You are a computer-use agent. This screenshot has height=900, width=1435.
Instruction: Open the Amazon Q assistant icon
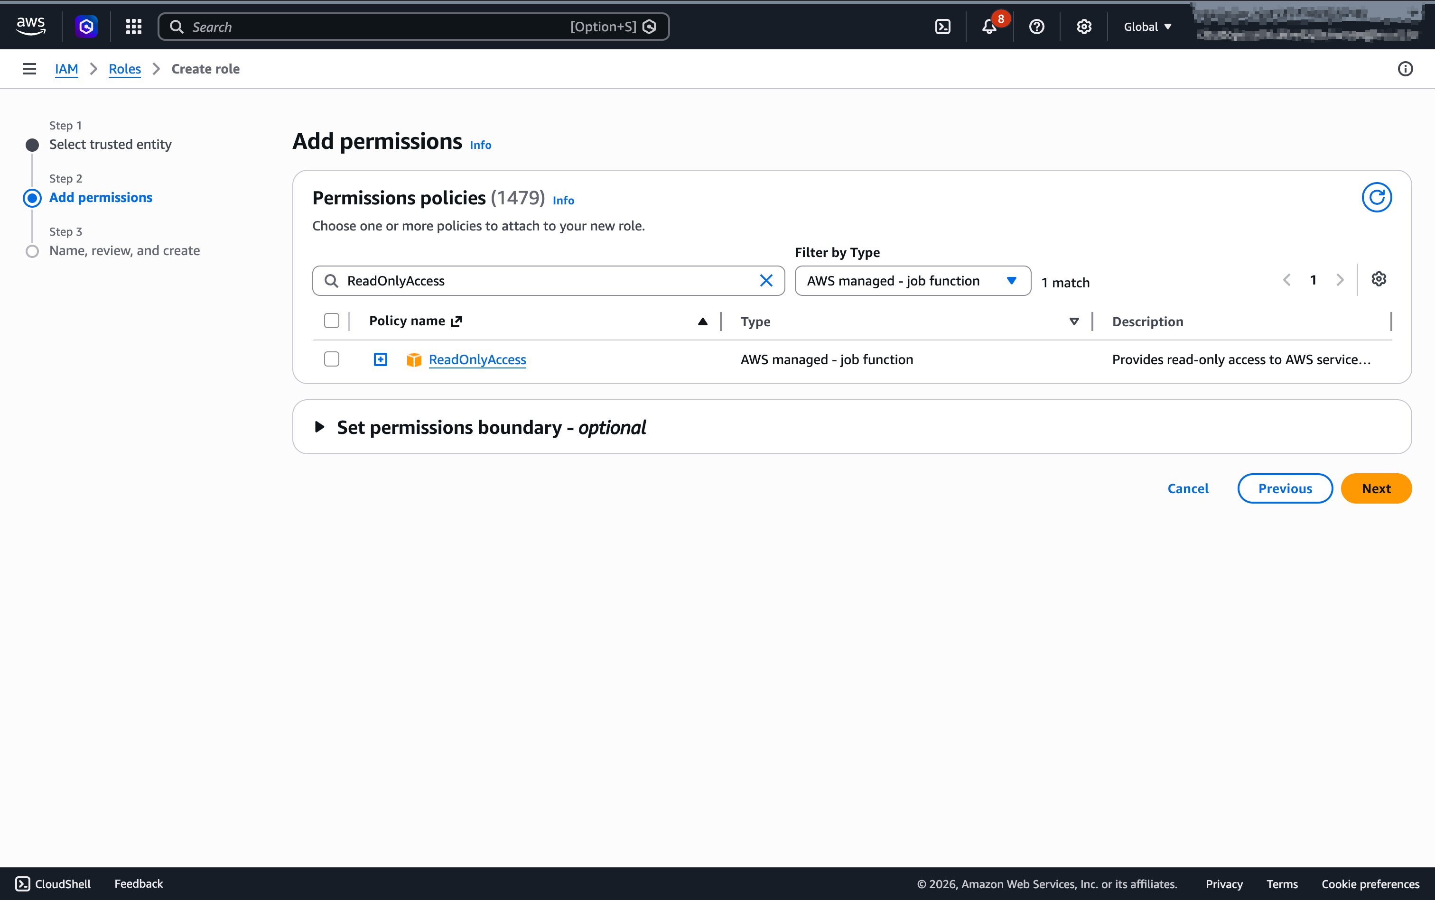point(86,26)
